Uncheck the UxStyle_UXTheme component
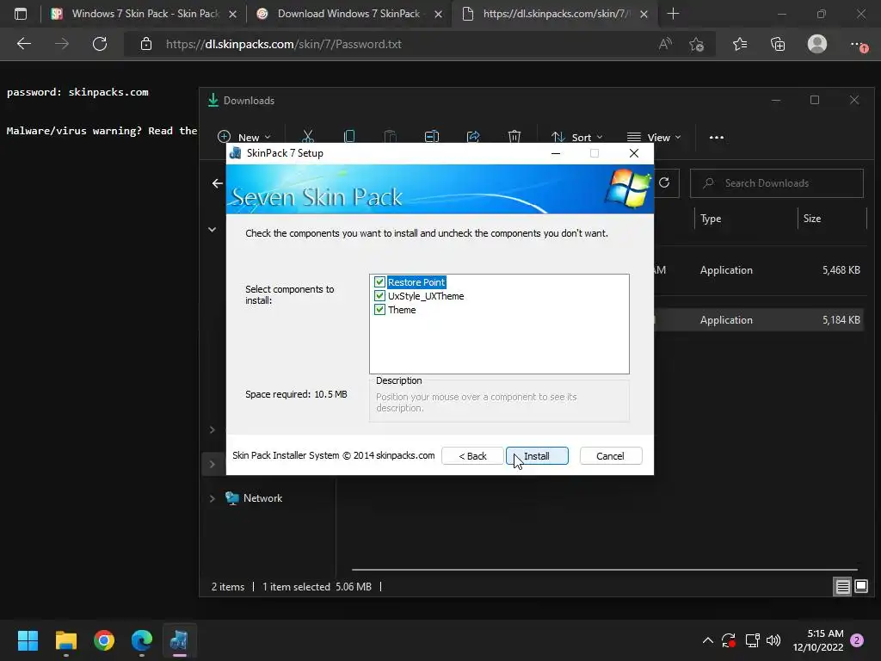The image size is (881, 661). coord(379,296)
